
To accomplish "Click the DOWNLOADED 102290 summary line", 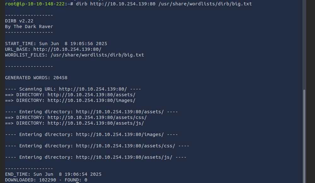I will click(x=46, y=180).
